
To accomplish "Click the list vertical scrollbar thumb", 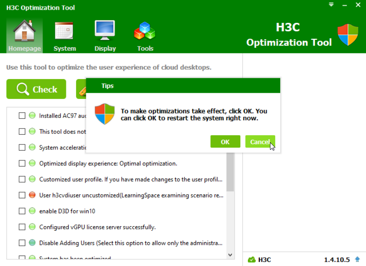I will [x=230, y=172].
